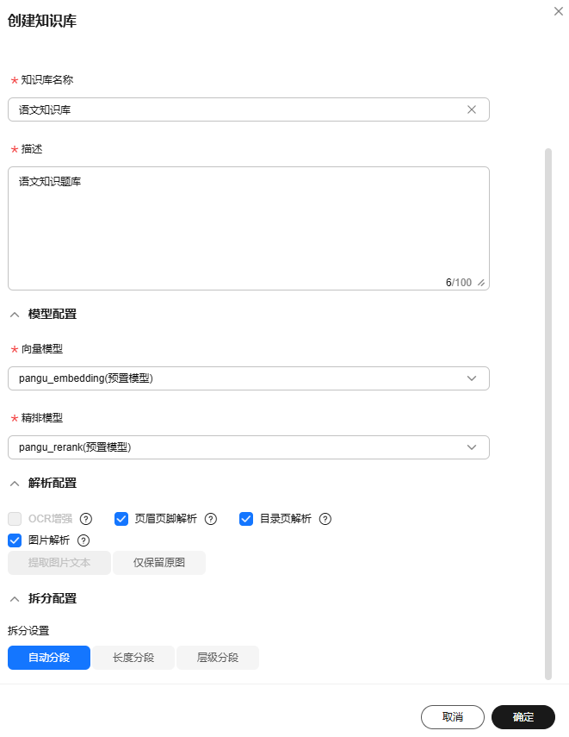Show help for 页眉页脚解析
Image resolution: width=569 pixels, height=737 pixels.
(x=211, y=519)
